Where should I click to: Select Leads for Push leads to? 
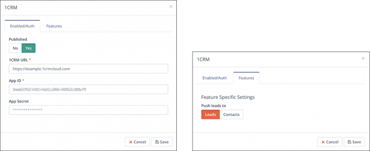(x=210, y=114)
